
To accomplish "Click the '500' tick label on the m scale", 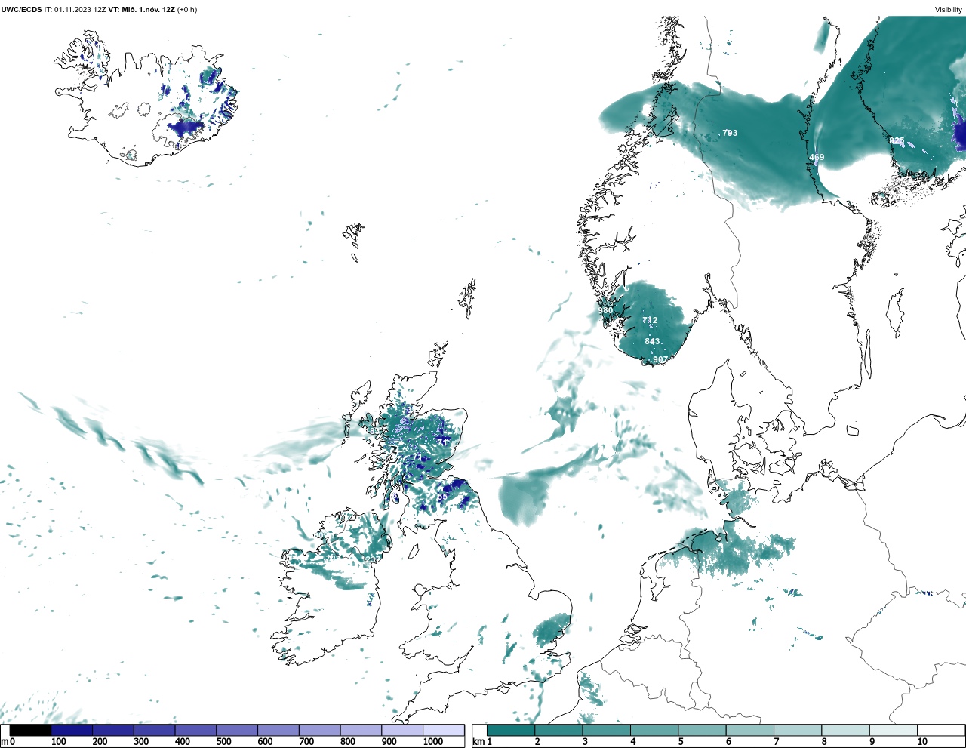I will pos(223,742).
